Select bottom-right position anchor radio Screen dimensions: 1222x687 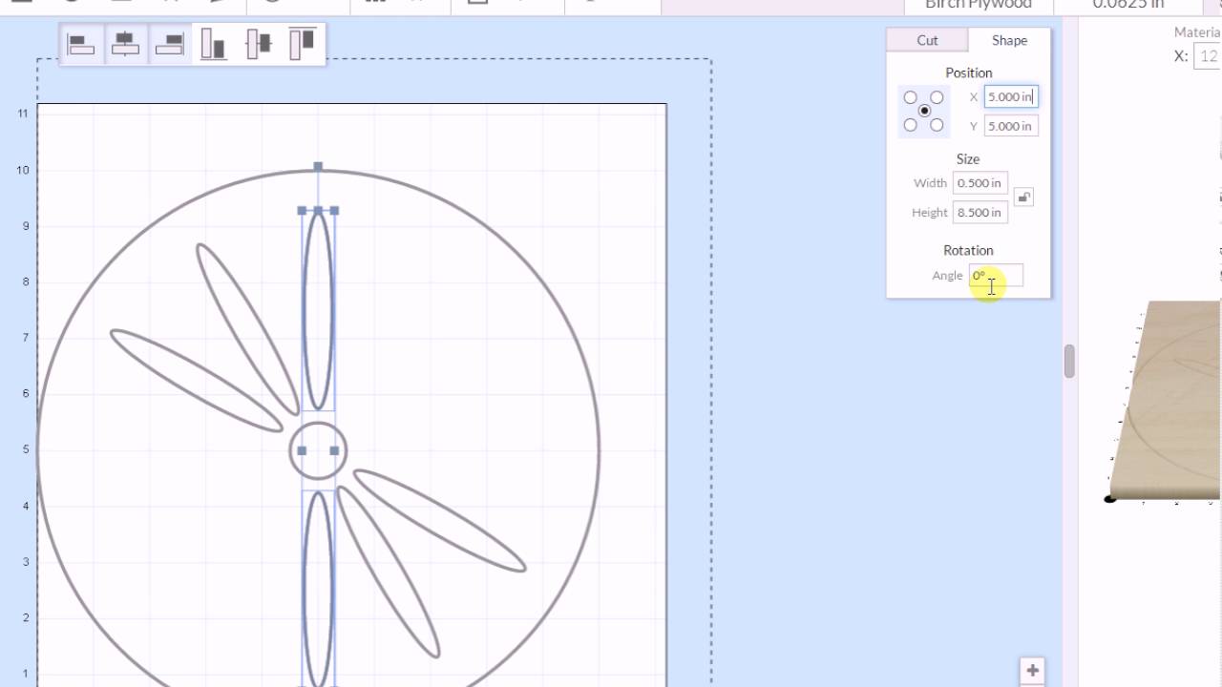[x=937, y=125]
